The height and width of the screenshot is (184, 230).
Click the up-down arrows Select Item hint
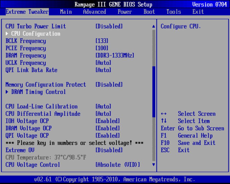185,121
